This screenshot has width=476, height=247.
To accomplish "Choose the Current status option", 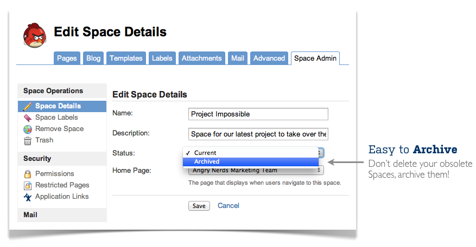I will coord(251,153).
